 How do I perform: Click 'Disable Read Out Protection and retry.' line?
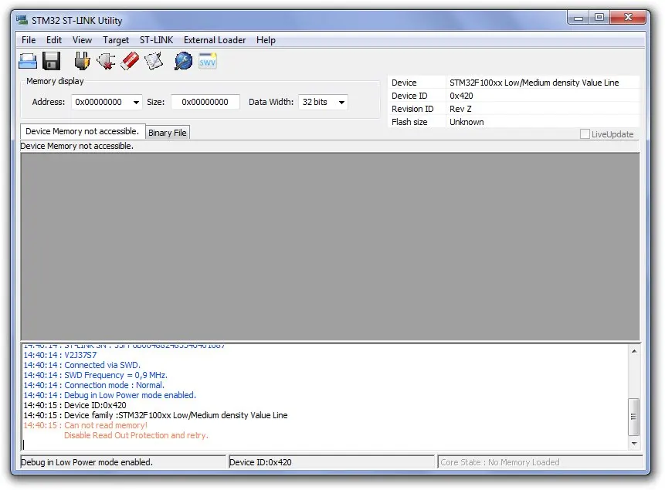136,435
